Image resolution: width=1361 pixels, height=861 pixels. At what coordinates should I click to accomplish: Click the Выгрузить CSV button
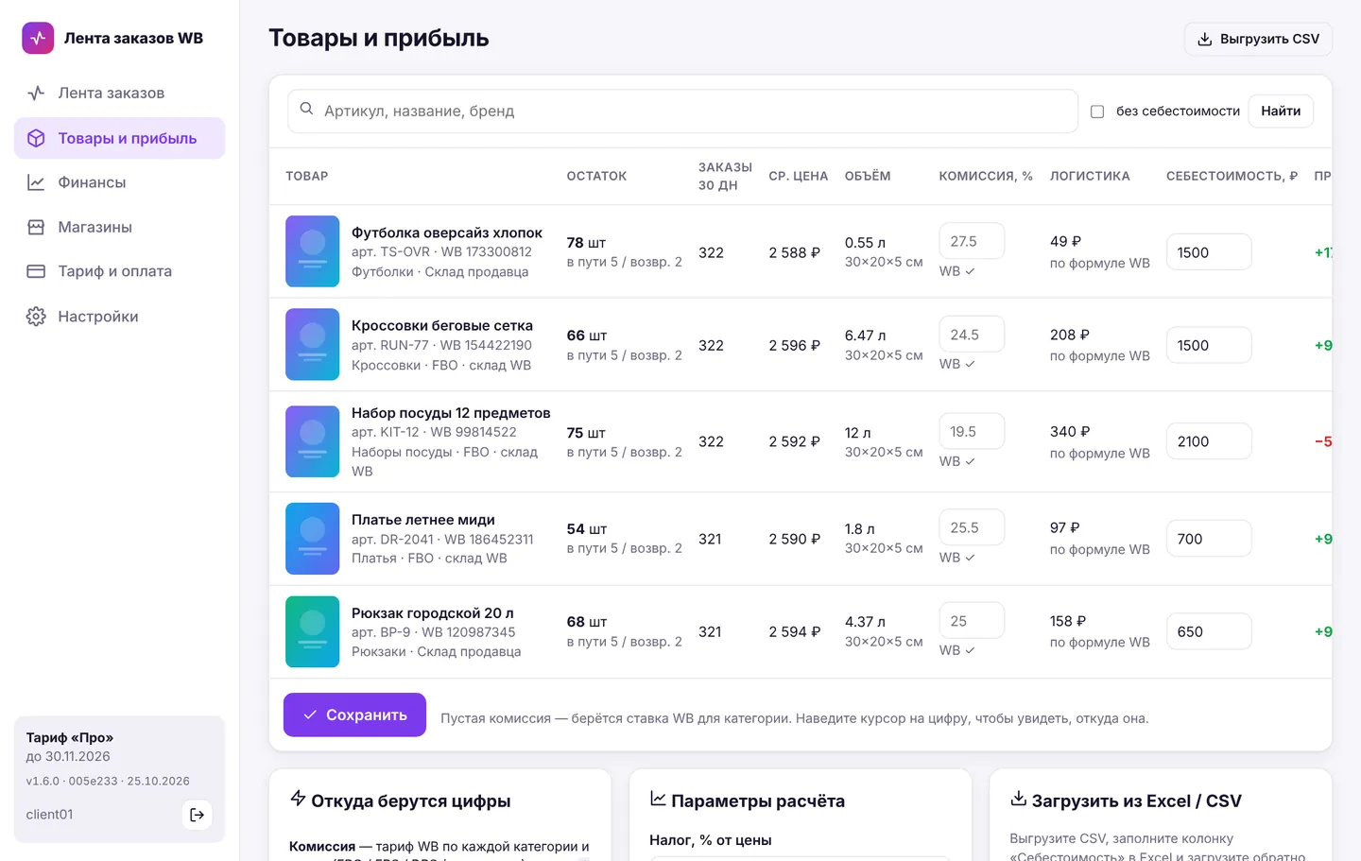(1258, 39)
